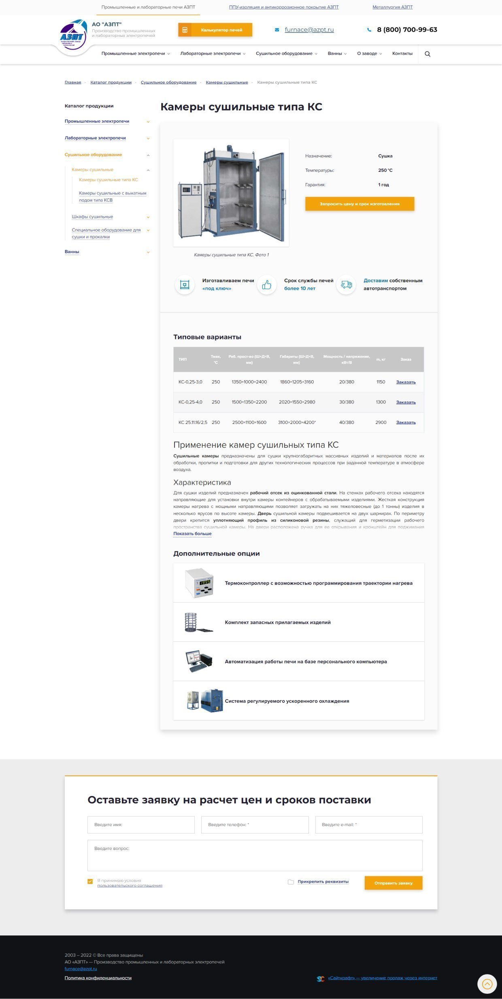This screenshot has height=999, width=502.
Task: Click the PC automation option image
Action: (199, 662)
